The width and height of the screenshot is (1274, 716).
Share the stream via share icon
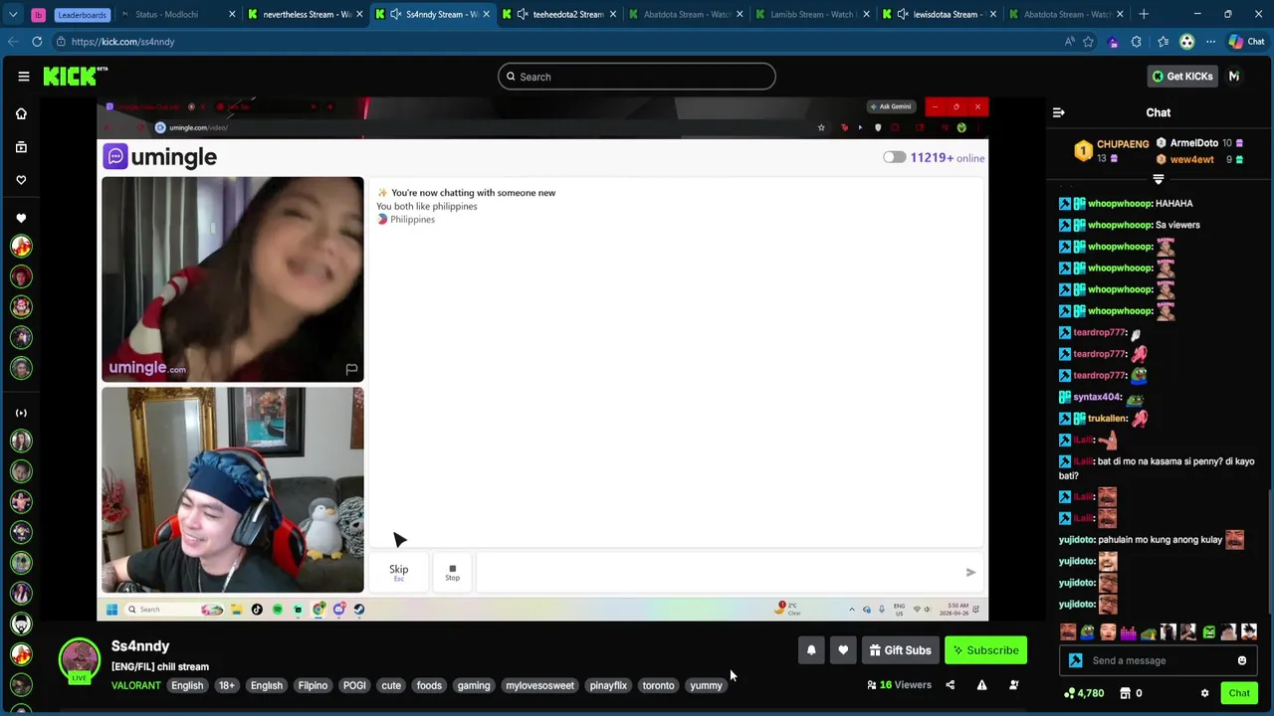[x=950, y=685]
